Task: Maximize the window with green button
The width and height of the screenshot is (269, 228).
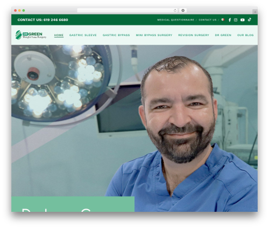Action: pos(24,10)
